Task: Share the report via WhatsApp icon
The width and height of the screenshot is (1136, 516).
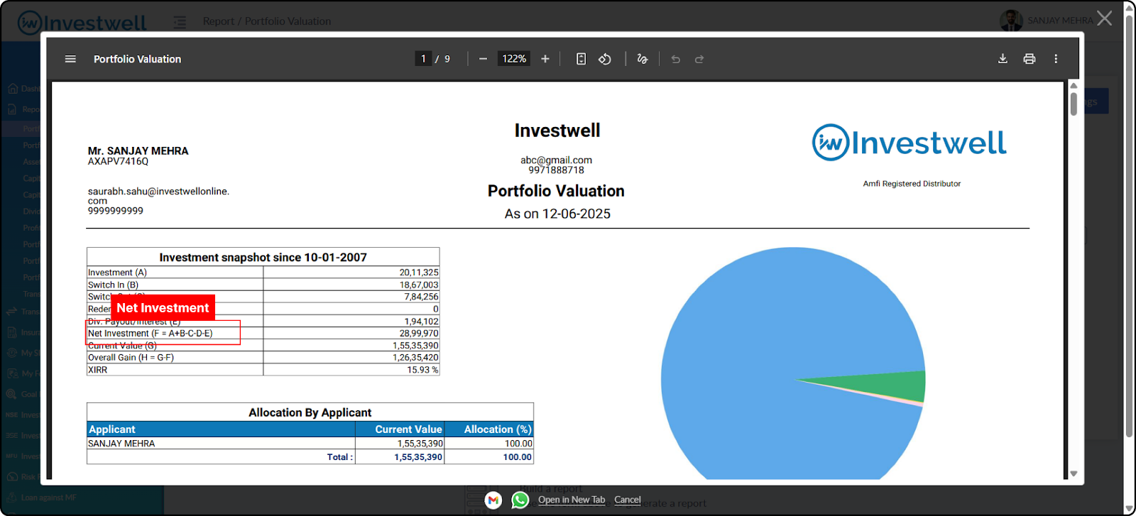Action: (x=520, y=500)
